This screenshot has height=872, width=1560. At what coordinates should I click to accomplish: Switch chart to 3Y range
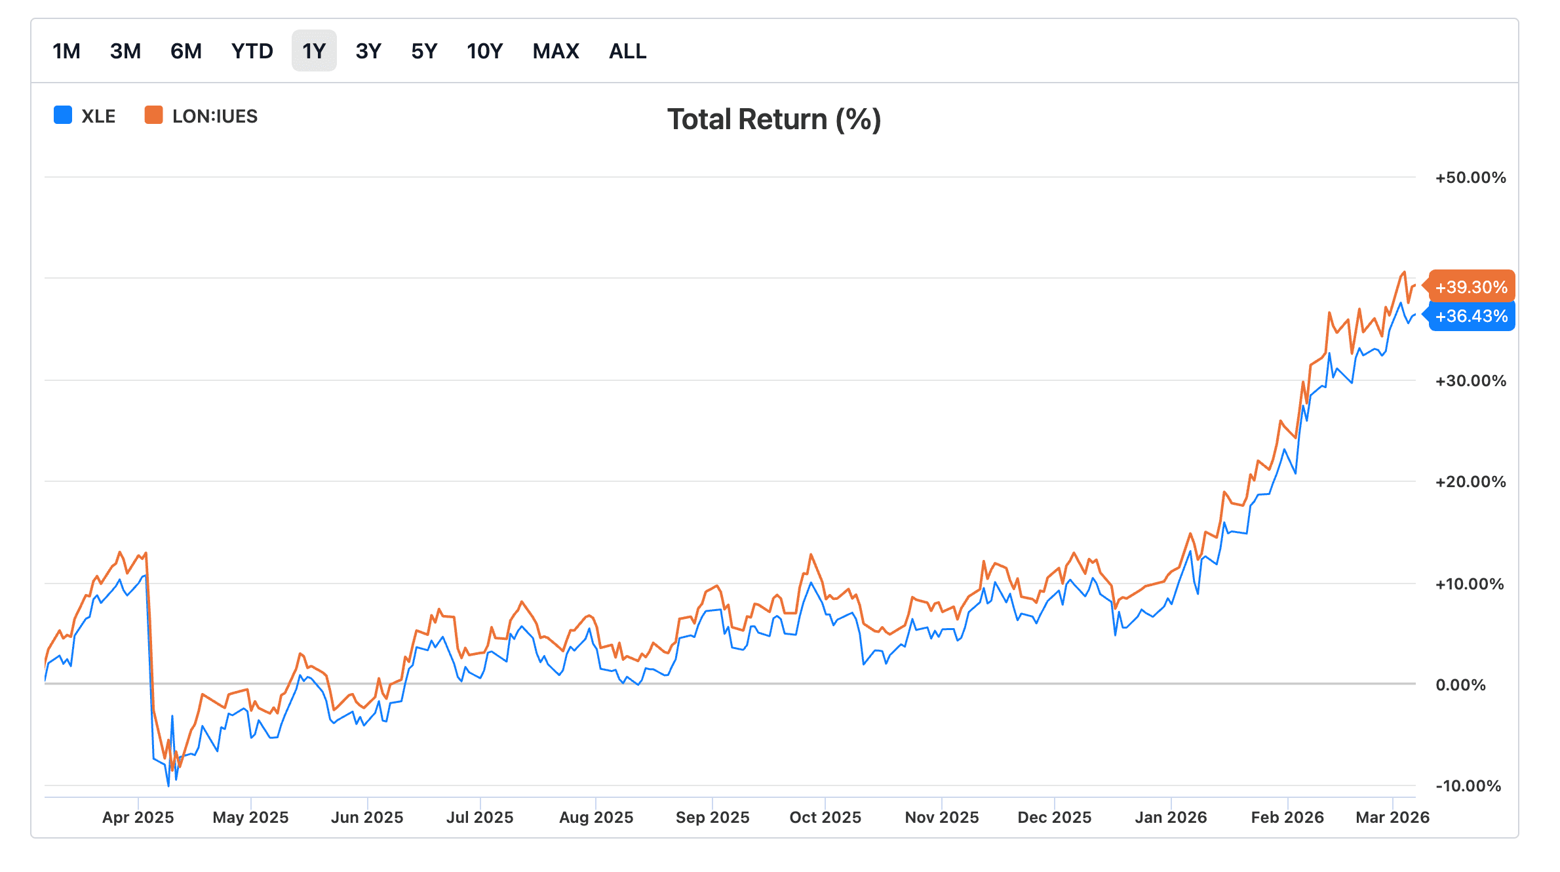[x=368, y=51]
